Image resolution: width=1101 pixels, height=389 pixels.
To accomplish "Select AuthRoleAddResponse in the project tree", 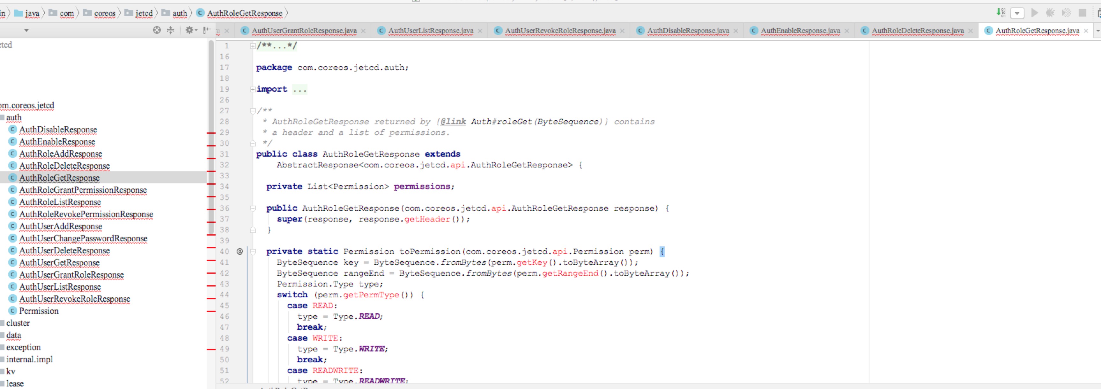I will 60,153.
